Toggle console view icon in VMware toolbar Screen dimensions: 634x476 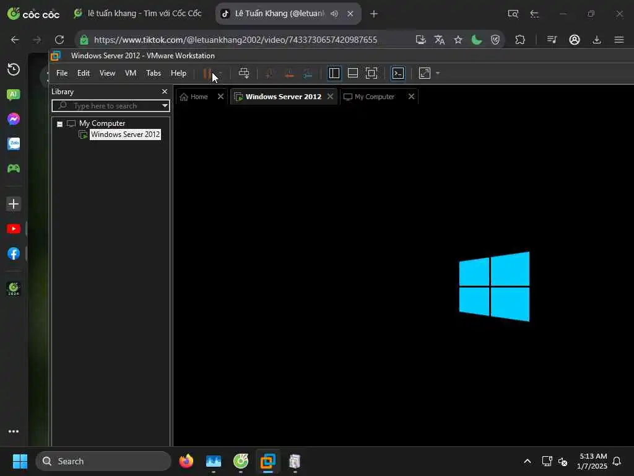398,73
